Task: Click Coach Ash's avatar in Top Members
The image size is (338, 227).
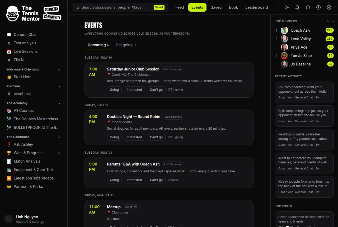Action: (x=284, y=30)
